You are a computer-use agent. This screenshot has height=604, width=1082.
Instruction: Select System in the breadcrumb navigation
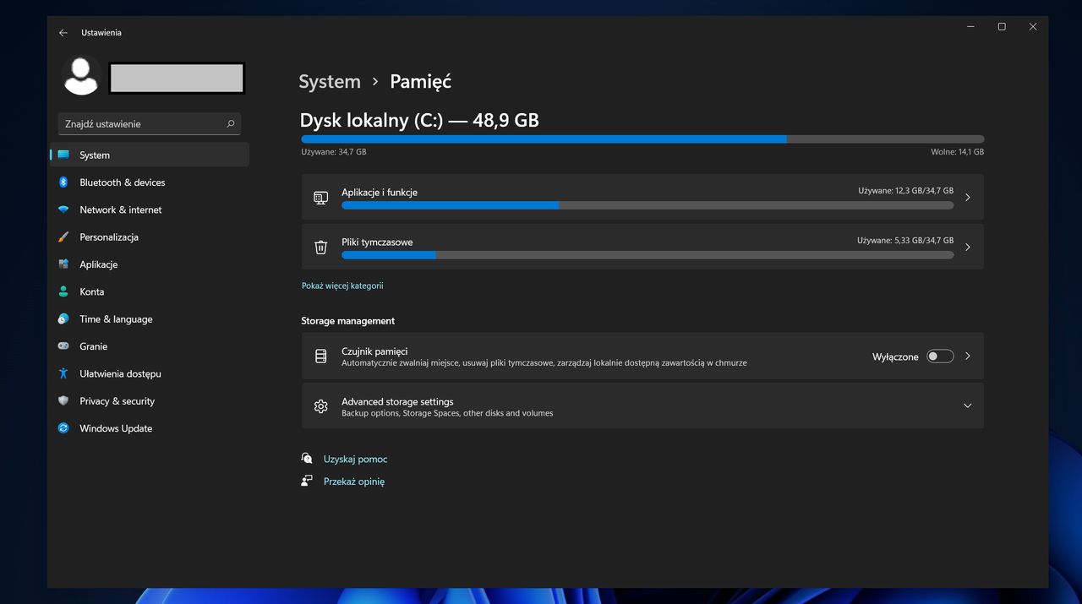pos(330,81)
